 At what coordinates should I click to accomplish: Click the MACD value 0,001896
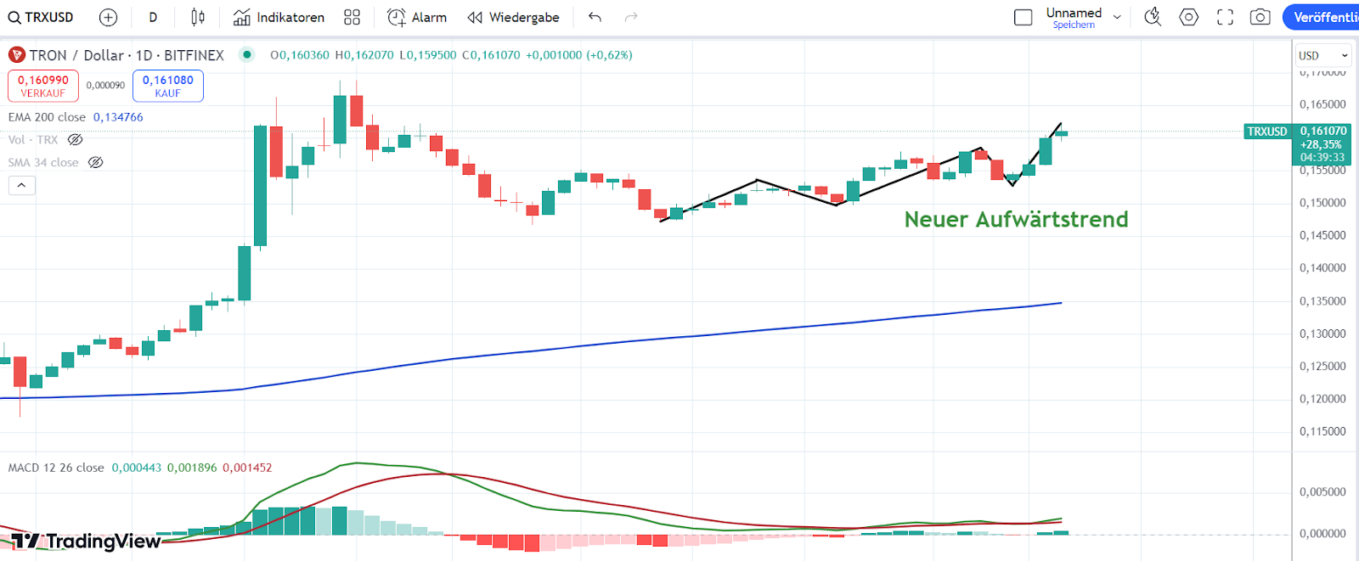pos(192,468)
